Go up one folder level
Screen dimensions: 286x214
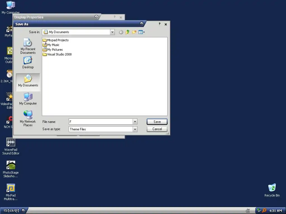[x=127, y=32]
